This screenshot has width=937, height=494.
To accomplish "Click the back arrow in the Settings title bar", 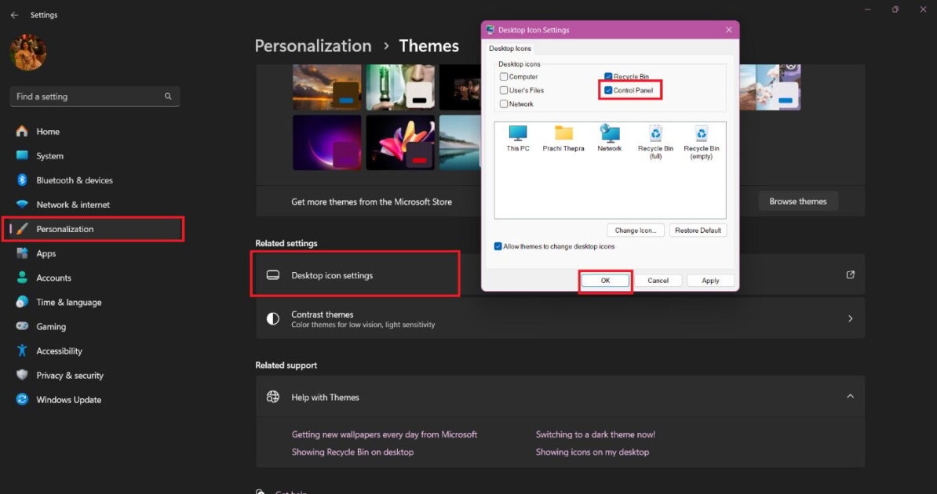I will pyautogui.click(x=14, y=15).
